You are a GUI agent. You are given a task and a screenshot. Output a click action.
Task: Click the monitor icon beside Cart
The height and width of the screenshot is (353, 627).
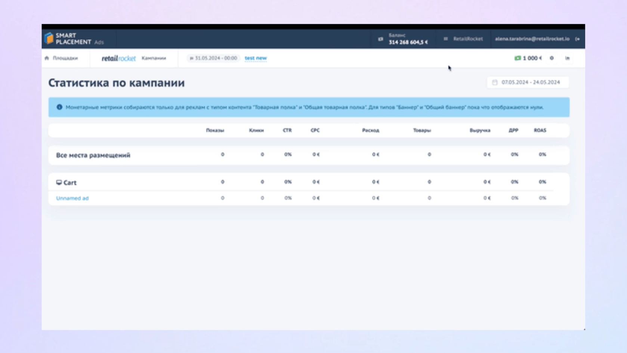(59, 182)
